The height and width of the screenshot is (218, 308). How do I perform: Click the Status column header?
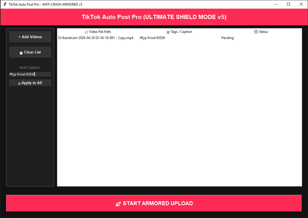pos(261,32)
